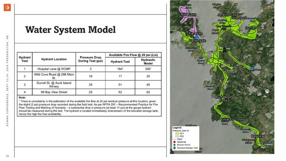Click the Hydrant Location column header
Viewport: 286px width, 161px height.
point(54,59)
